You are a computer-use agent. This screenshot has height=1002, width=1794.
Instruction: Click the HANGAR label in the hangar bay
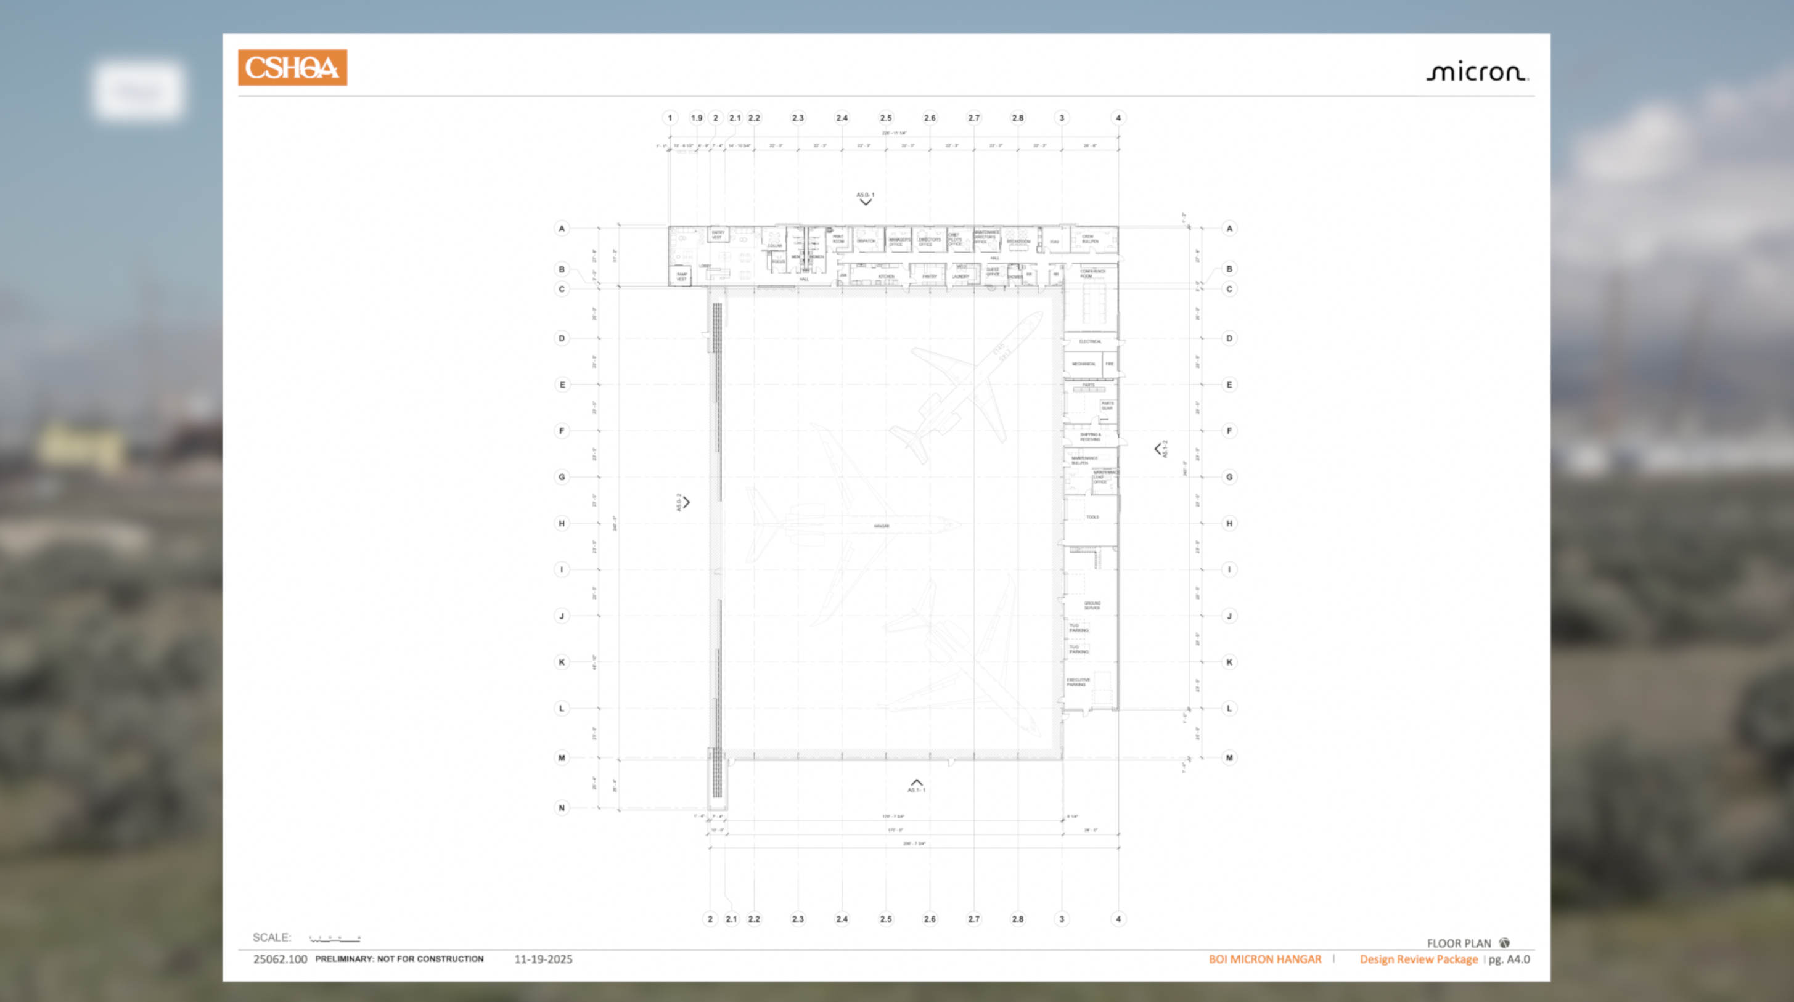point(881,526)
